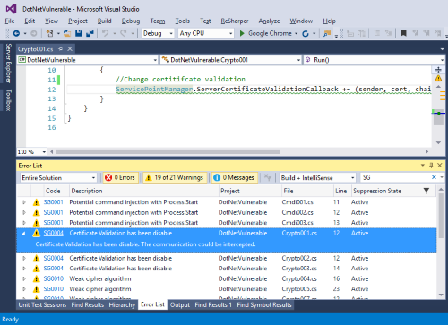
Task: Click the bookmark icon in toolbar
Action: pyautogui.click(x=403, y=33)
